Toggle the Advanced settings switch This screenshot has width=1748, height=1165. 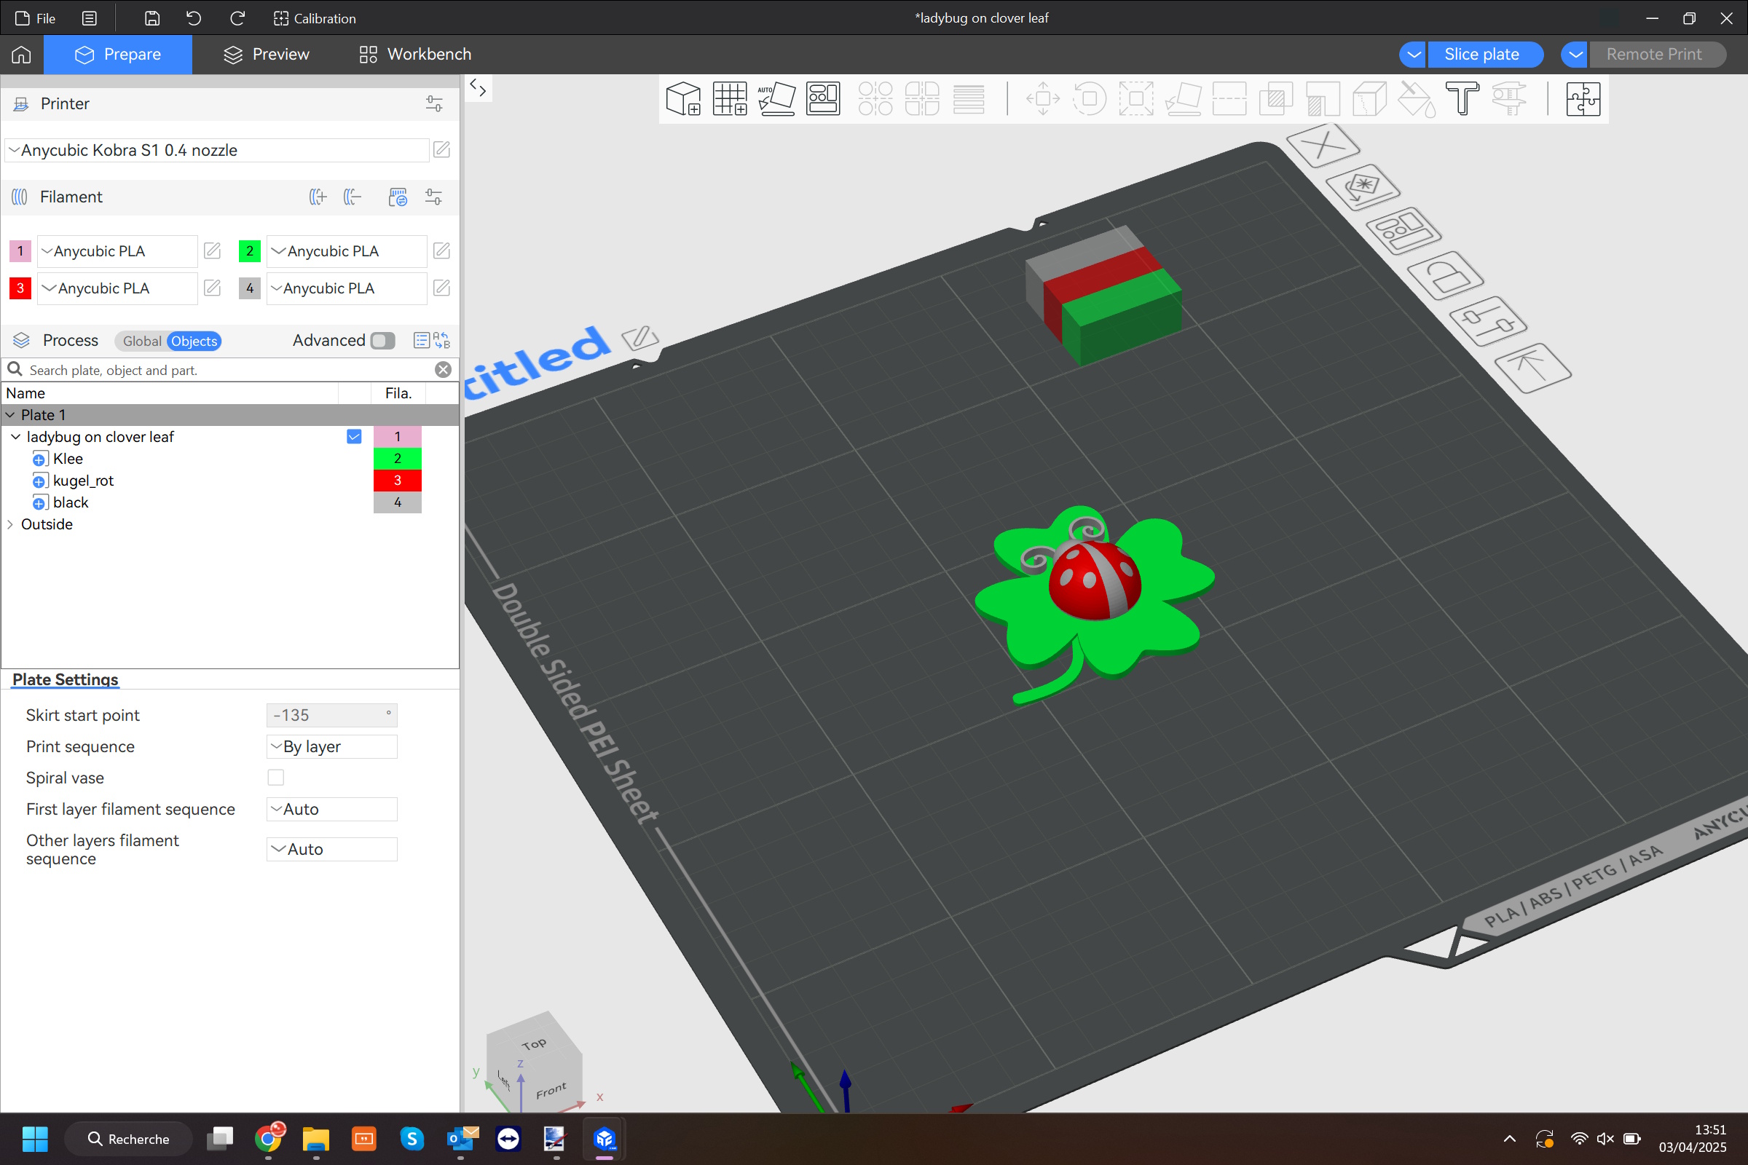point(382,340)
